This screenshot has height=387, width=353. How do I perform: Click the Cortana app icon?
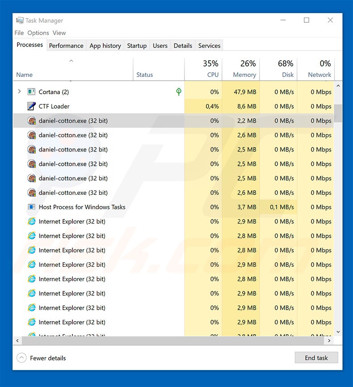[x=31, y=92]
